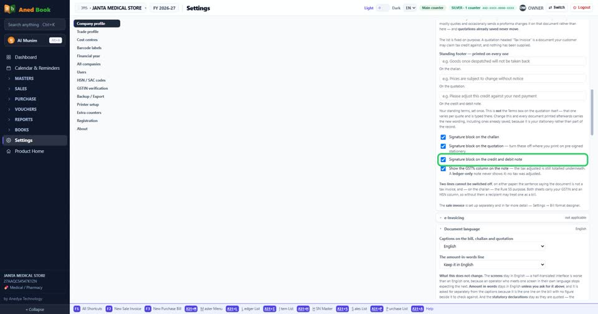Click the Aned Book logo icon
The height and width of the screenshot is (314, 598).
(9, 9)
